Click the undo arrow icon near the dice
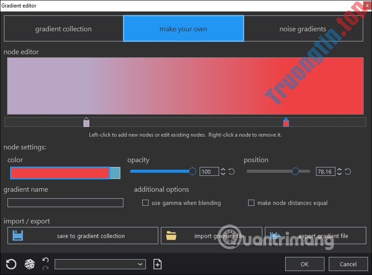 click(45, 260)
